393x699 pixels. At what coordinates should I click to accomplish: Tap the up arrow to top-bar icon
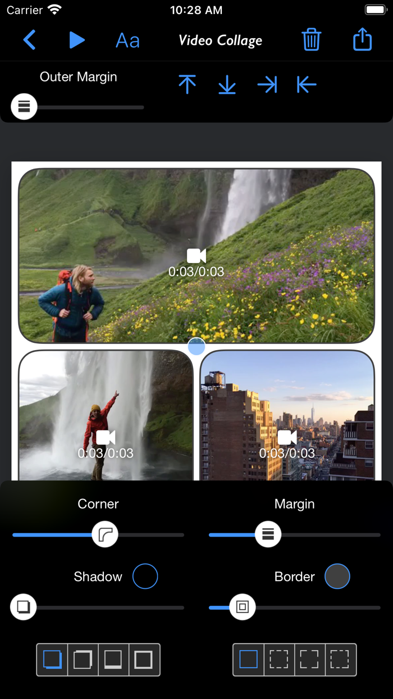point(187,84)
